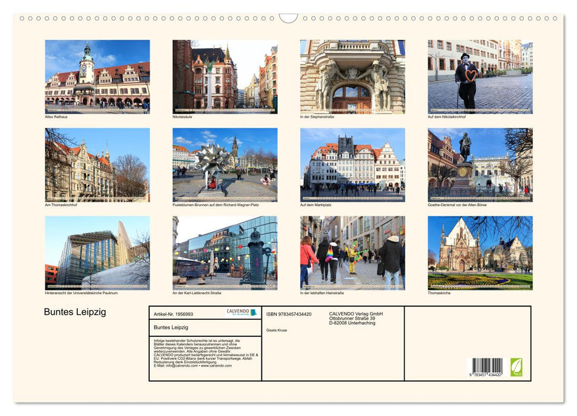The height and width of the screenshot is (416, 577).
Task: Select the Buntes Leipzig title
Action: point(73,312)
